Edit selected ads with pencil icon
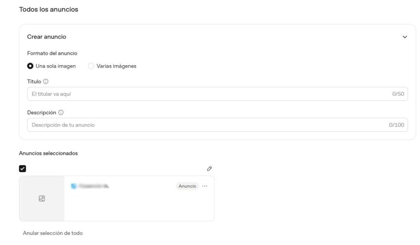Image resolution: width=420 pixels, height=245 pixels. point(209,169)
